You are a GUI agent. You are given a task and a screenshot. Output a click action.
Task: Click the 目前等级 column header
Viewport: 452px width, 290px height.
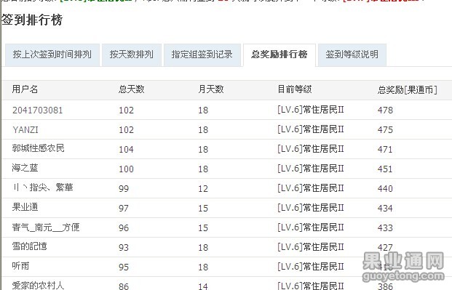295,89
